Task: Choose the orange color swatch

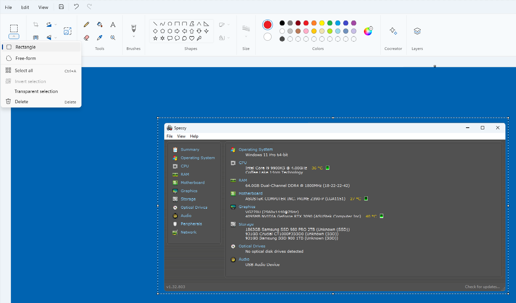Action: tap(314, 23)
